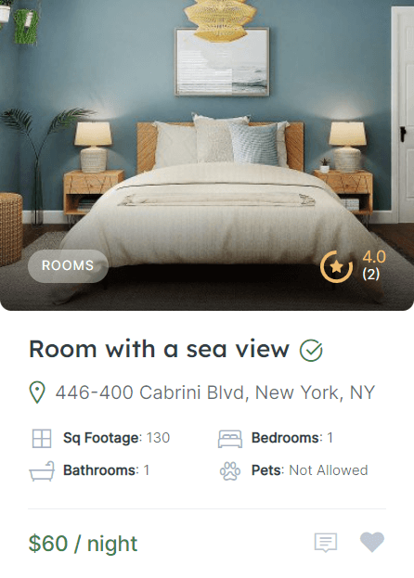414x578 pixels.
Task: Click the favorite heart icon
Action: tap(372, 542)
